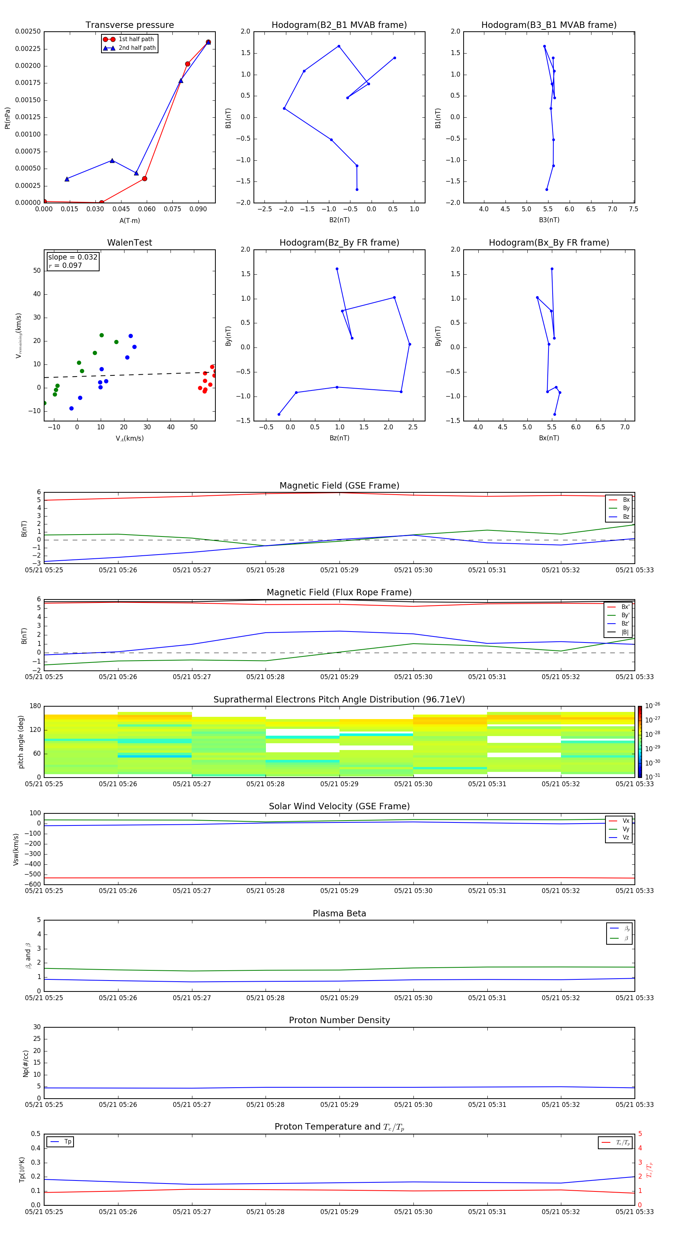
Task: Click the Transverse pressure plot title
Action: tap(129, 25)
